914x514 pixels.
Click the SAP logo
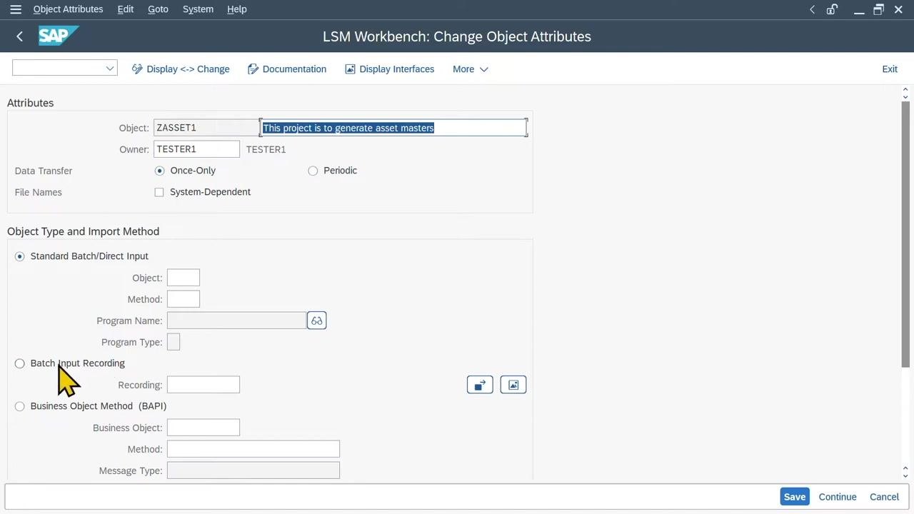(x=58, y=36)
